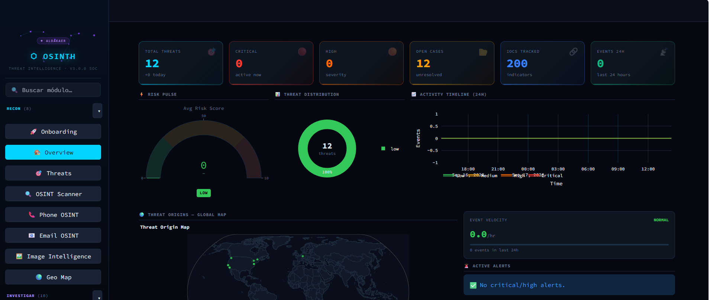
Task: Click the lightning bolt icon beside Risk Pulse
Action: [142, 94]
